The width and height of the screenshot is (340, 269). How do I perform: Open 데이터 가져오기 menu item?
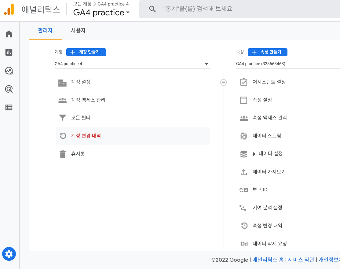tap(288, 172)
